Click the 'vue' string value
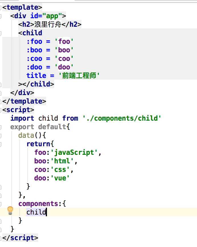Image resolution: width=197 pixels, height=247 pixels. [60, 178]
